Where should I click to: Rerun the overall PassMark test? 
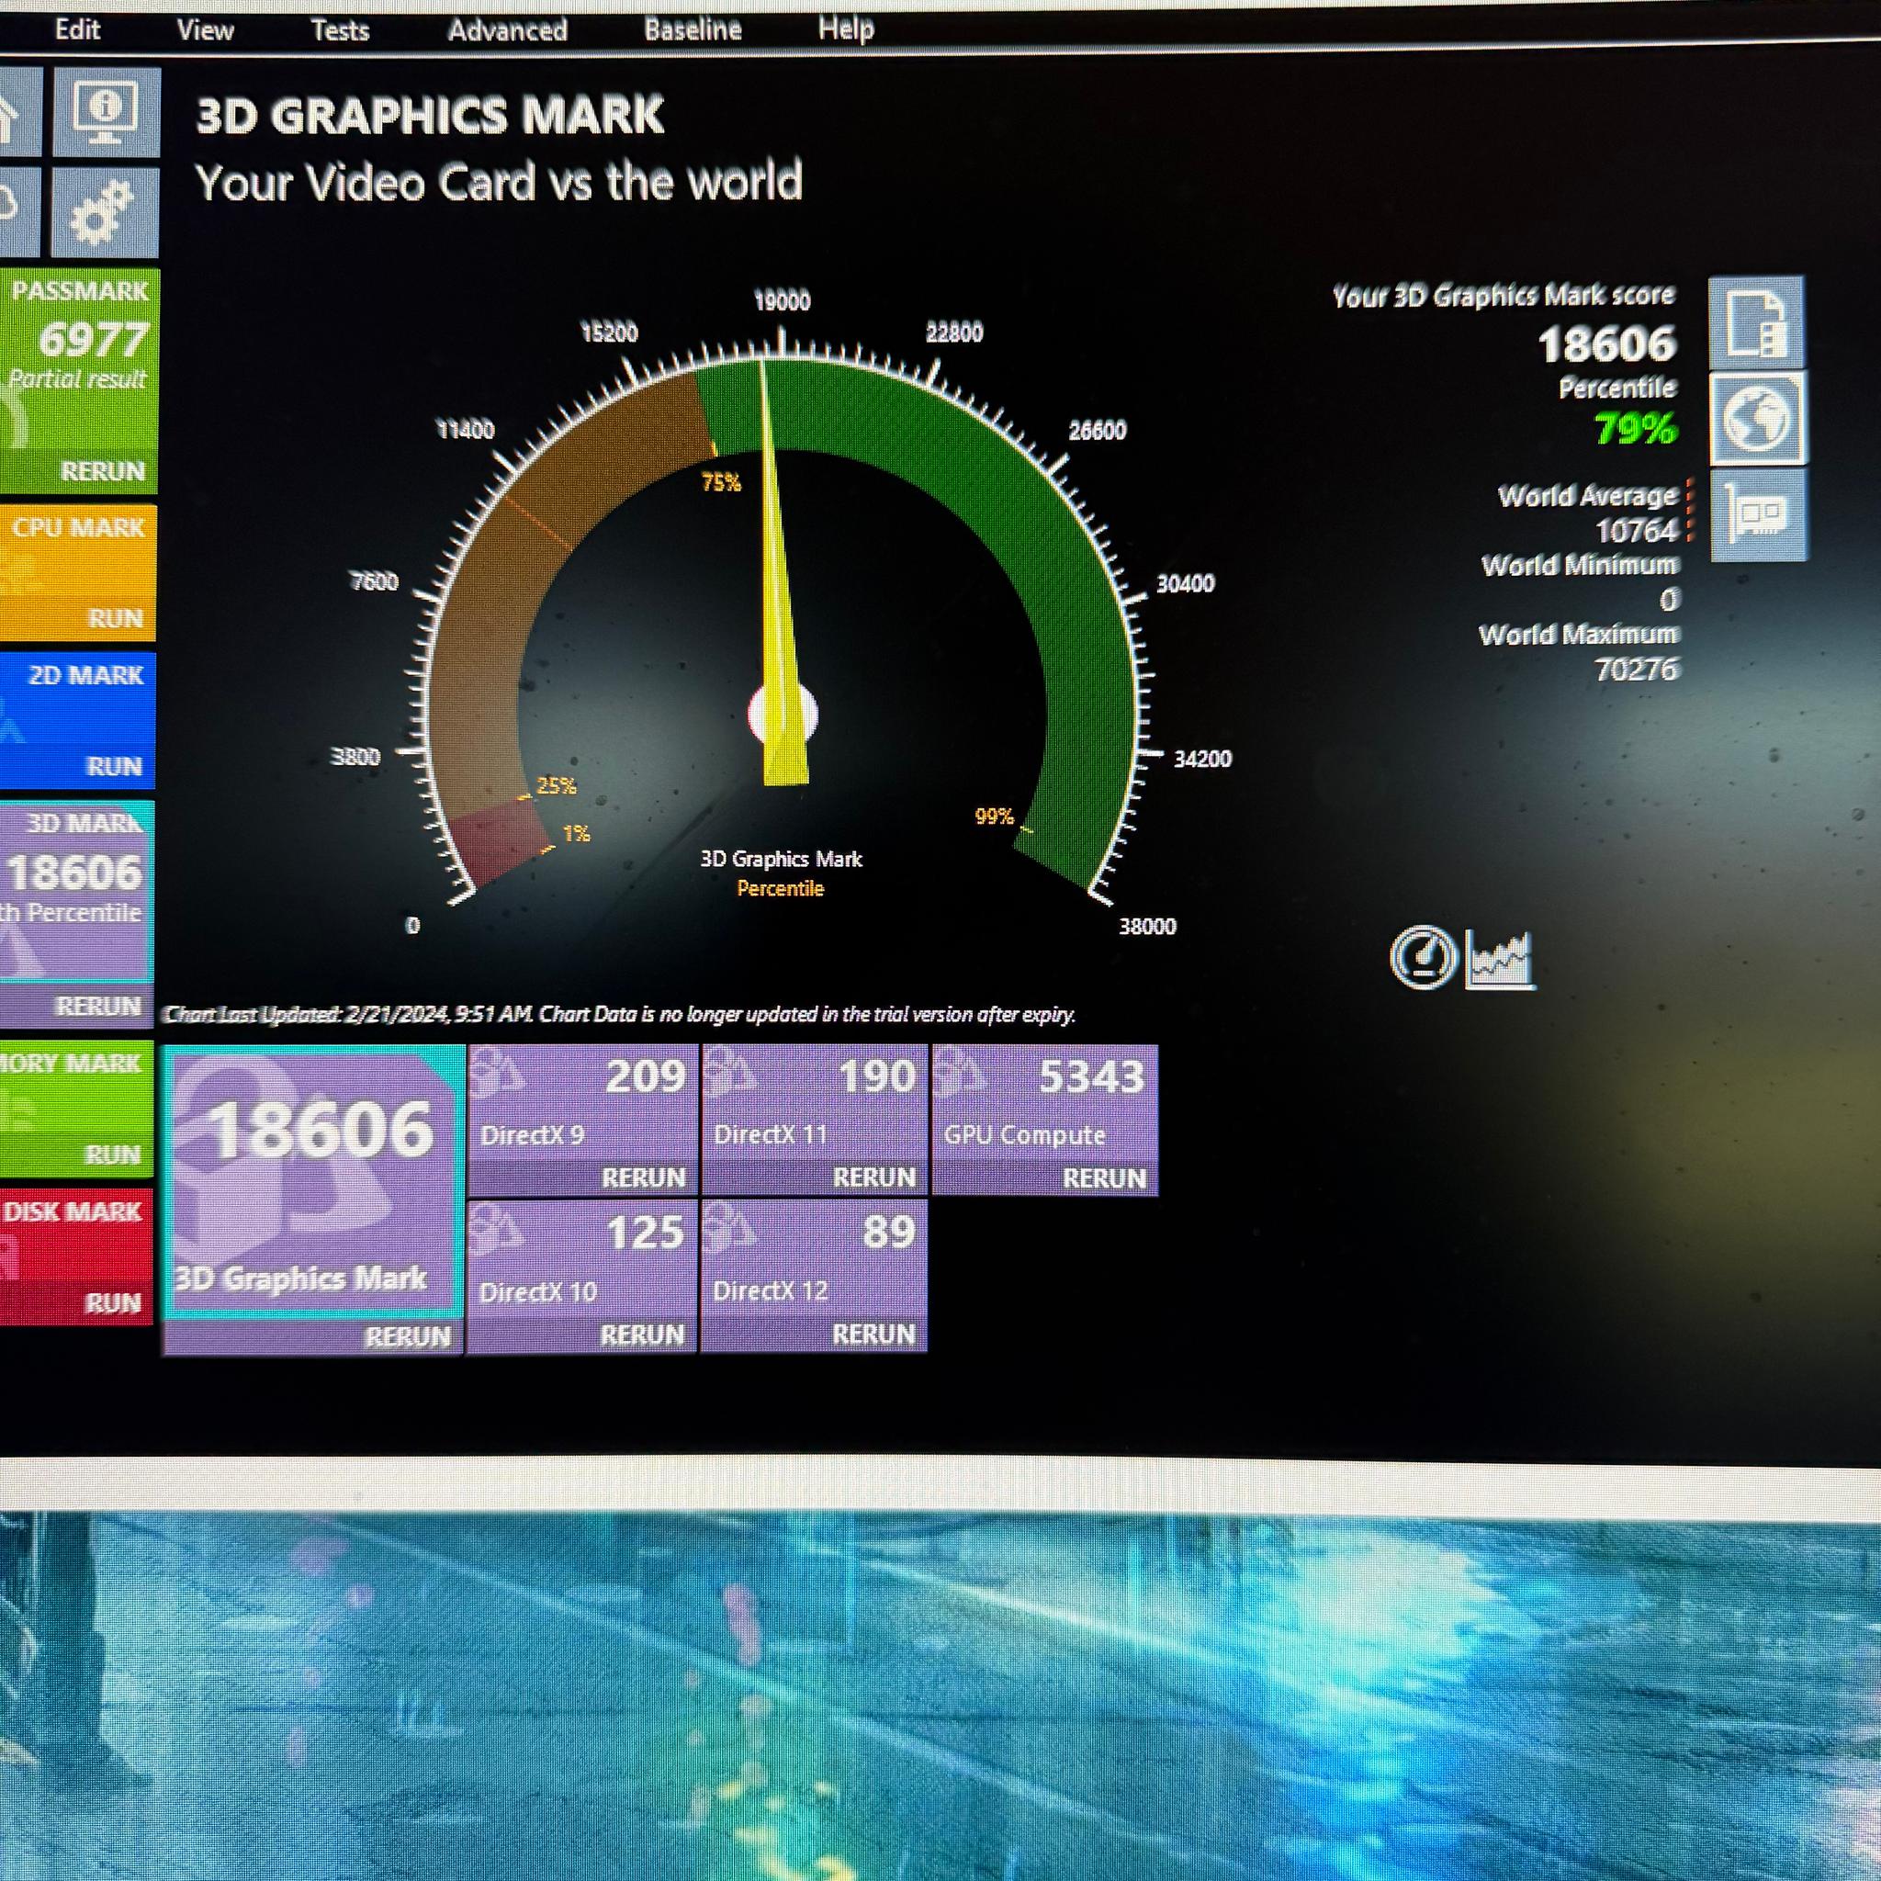click(x=103, y=471)
